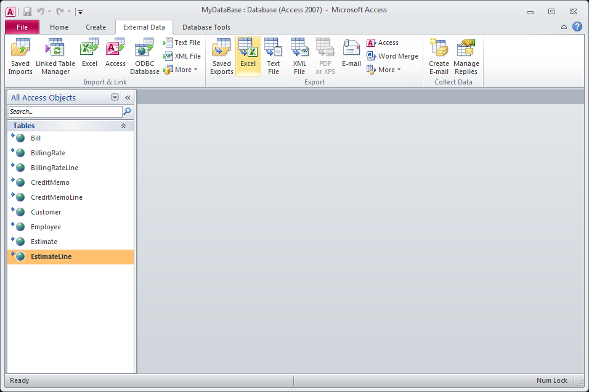Select the BillingRateLine table
Screen dimensions: 589x392
[x=71, y=168]
